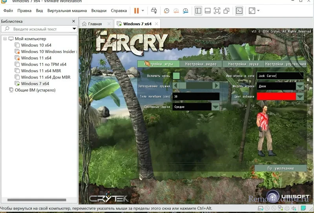Open the Настройки игры tab in Far Cry
314x213 pixels.
[159, 64]
